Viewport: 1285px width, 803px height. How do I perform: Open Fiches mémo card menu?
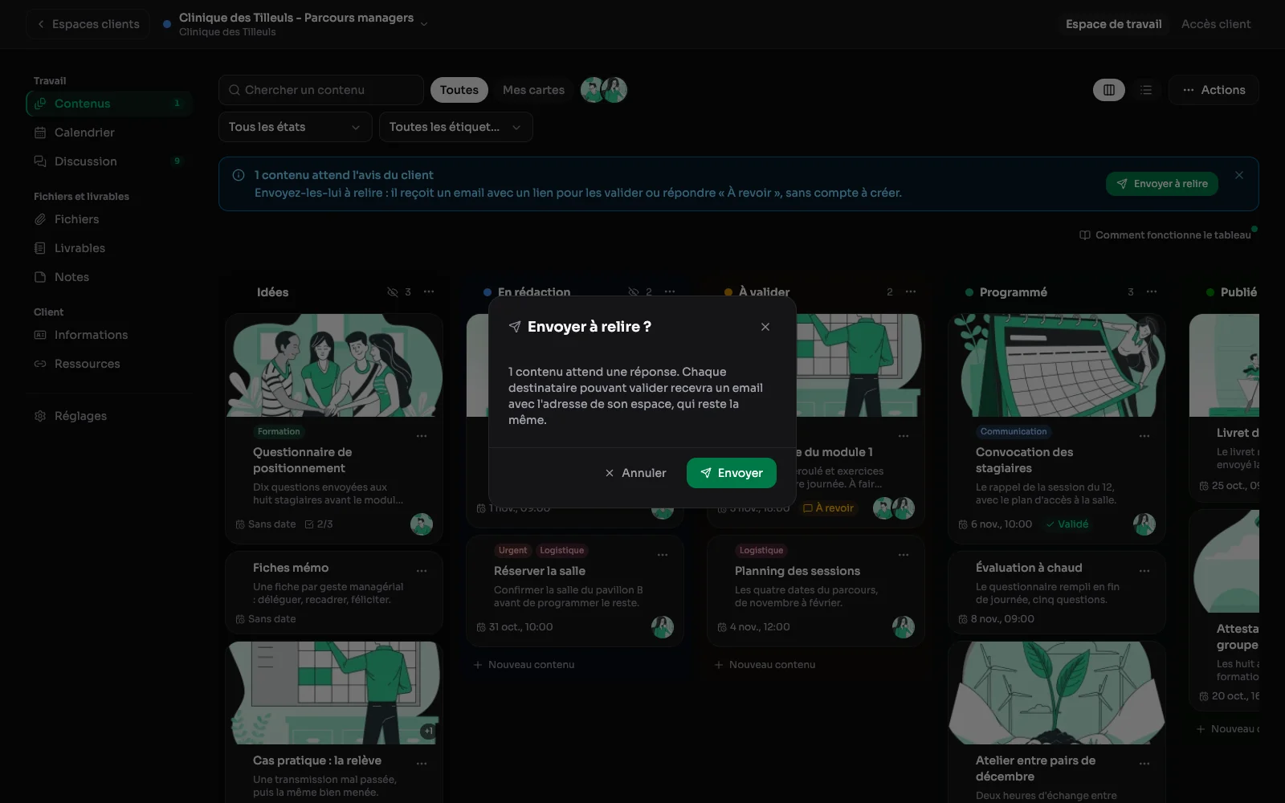click(422, 571)
